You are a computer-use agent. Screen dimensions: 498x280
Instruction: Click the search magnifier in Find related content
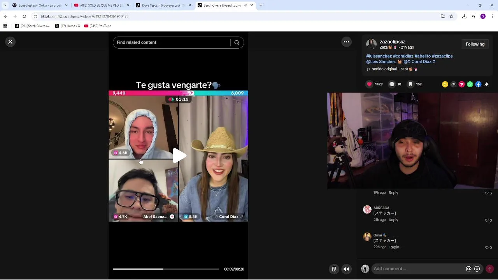[x=237, y=42]
